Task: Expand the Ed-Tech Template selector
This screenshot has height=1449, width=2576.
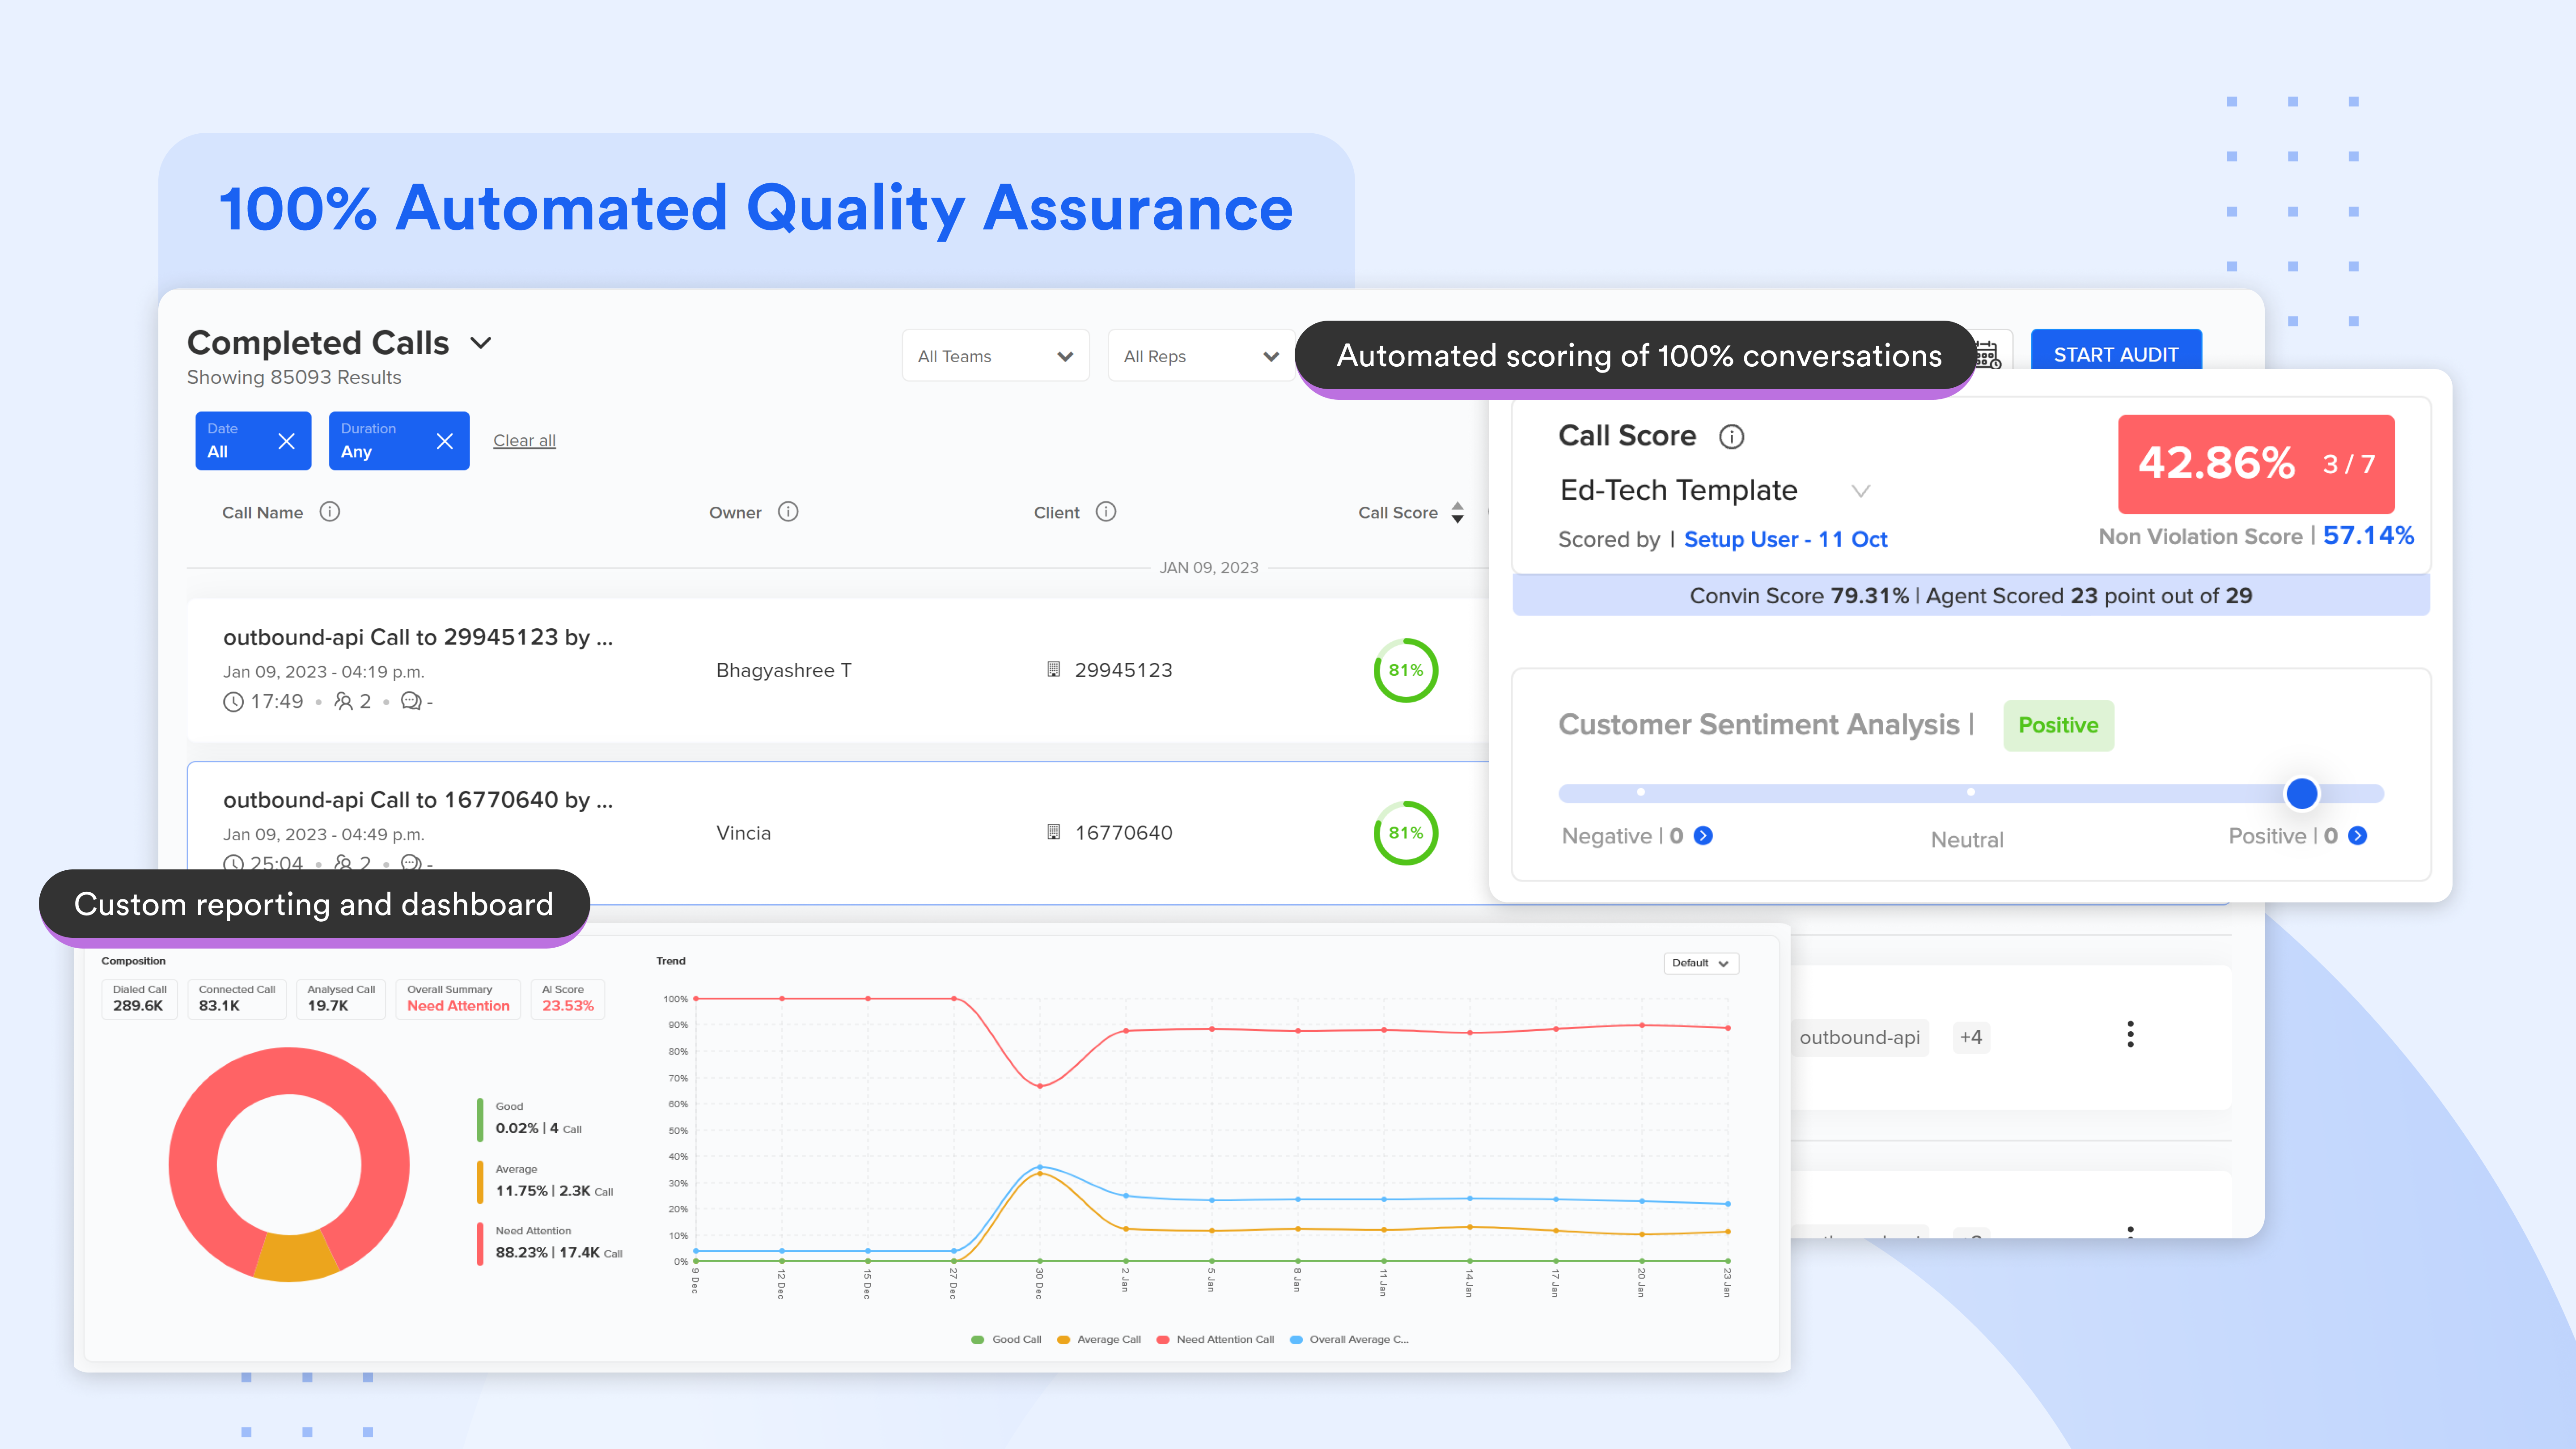Action: point(1861,491)
